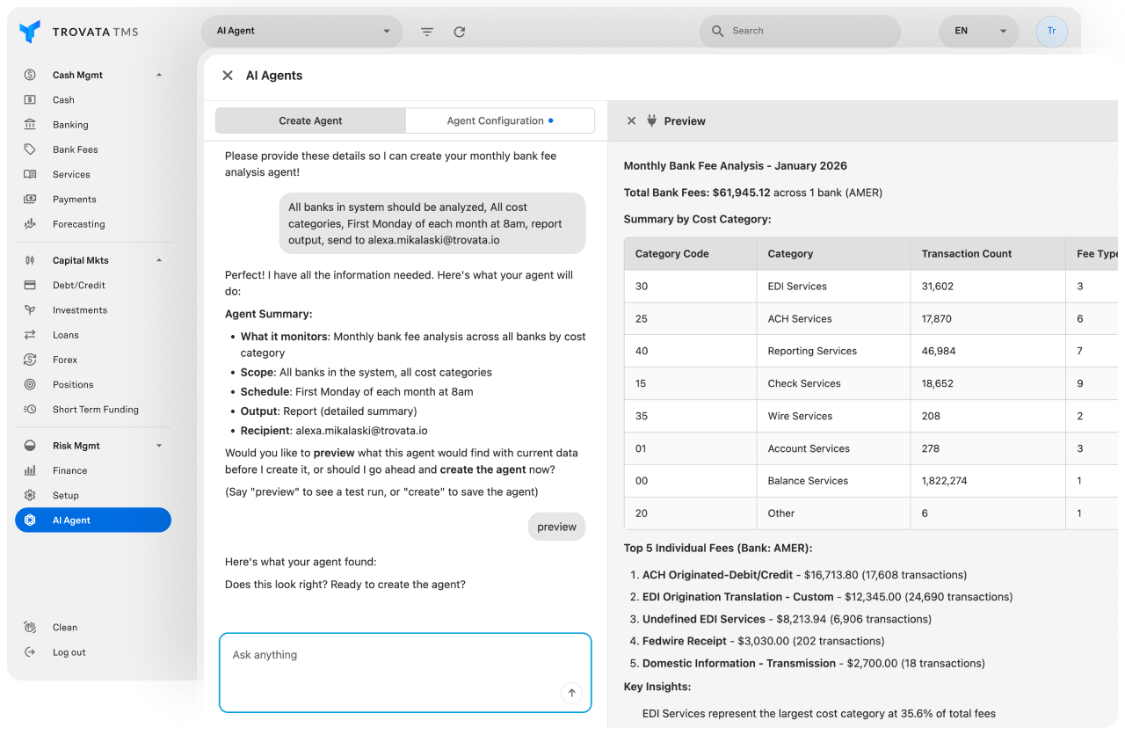Click Log out in the sidebar
Image resolution: width=1125 pixels, height=735 pixels.
69,652
